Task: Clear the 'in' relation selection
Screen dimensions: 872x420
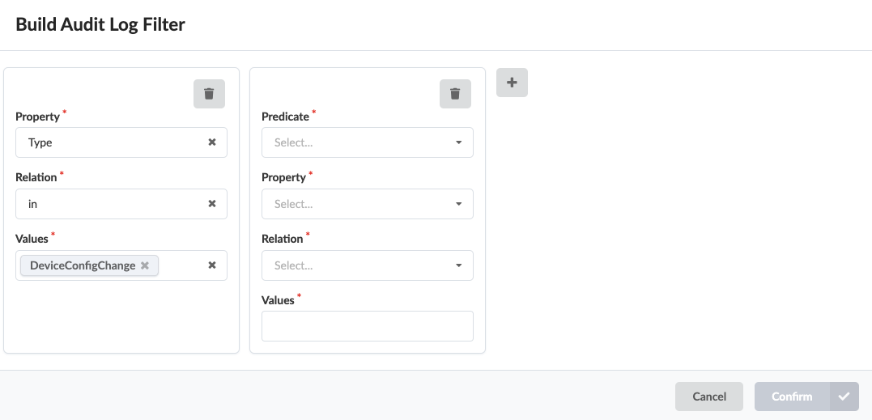Action: coord(212,204)
